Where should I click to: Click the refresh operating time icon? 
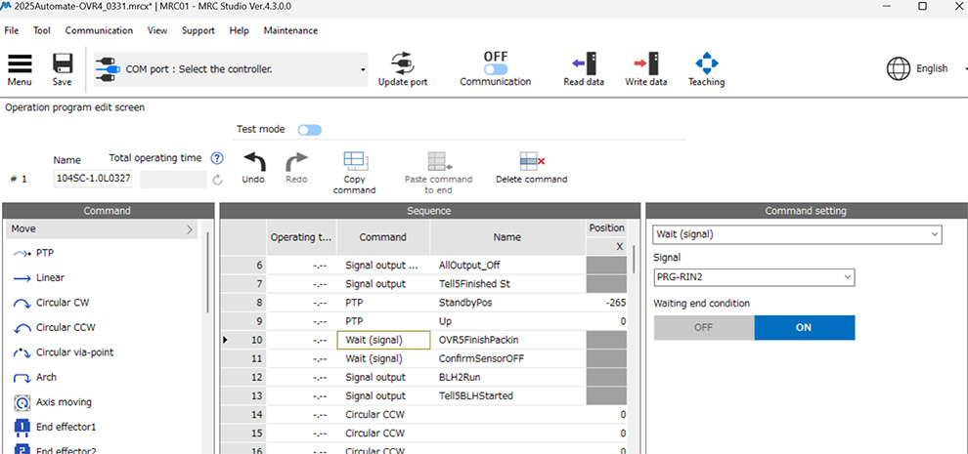tap(217, 180)
